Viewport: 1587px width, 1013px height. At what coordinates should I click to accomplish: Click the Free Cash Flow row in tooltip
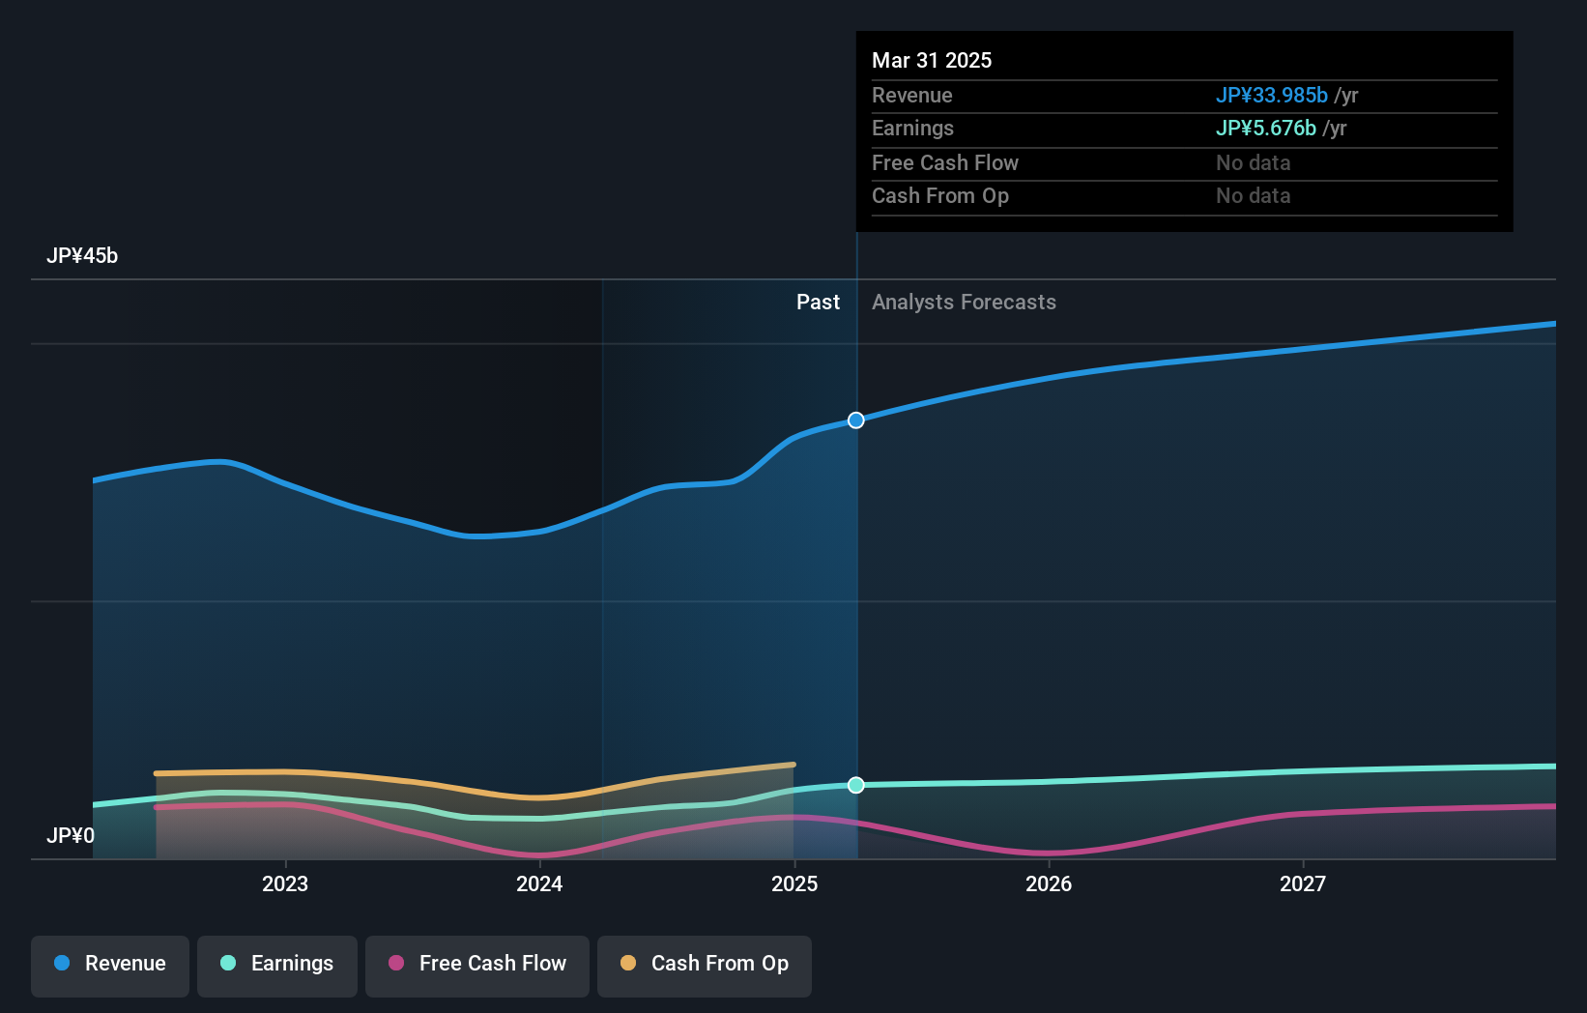pyautogui.click(x=1185, y=163)
